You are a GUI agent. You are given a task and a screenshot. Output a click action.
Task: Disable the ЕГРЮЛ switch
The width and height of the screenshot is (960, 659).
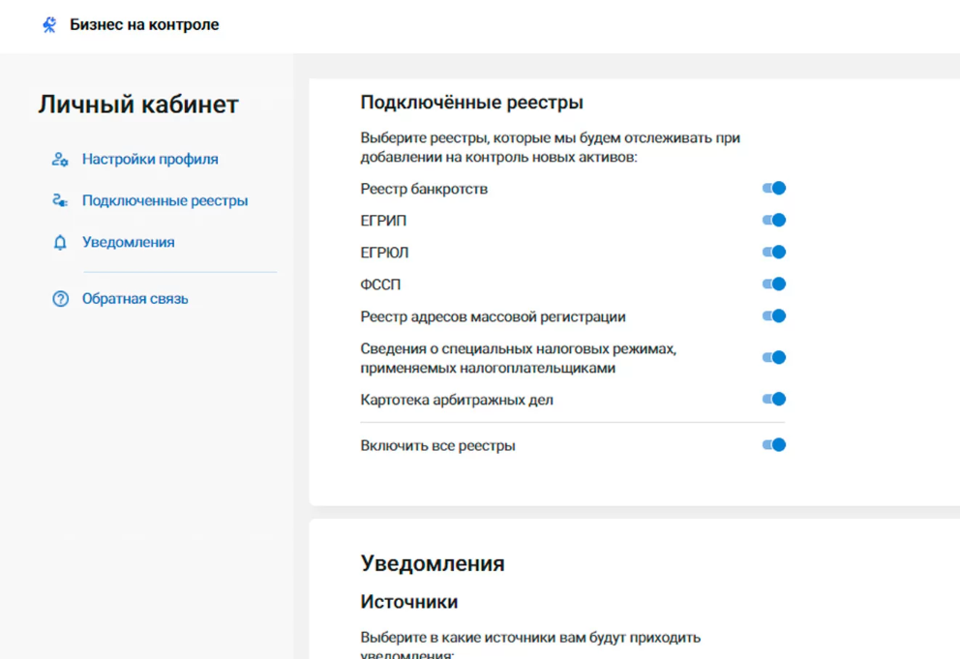click(x=773, y=252)
